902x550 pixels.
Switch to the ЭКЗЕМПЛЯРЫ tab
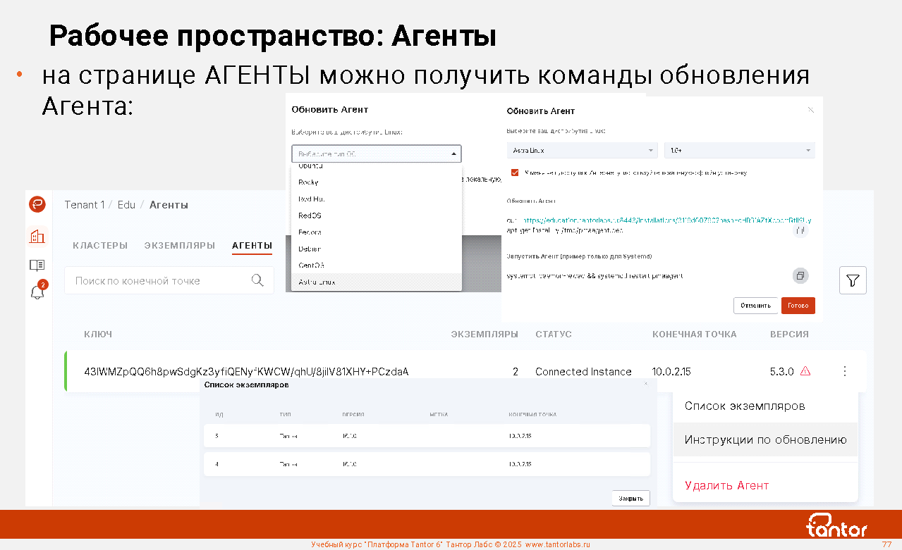tap(180, 246)
